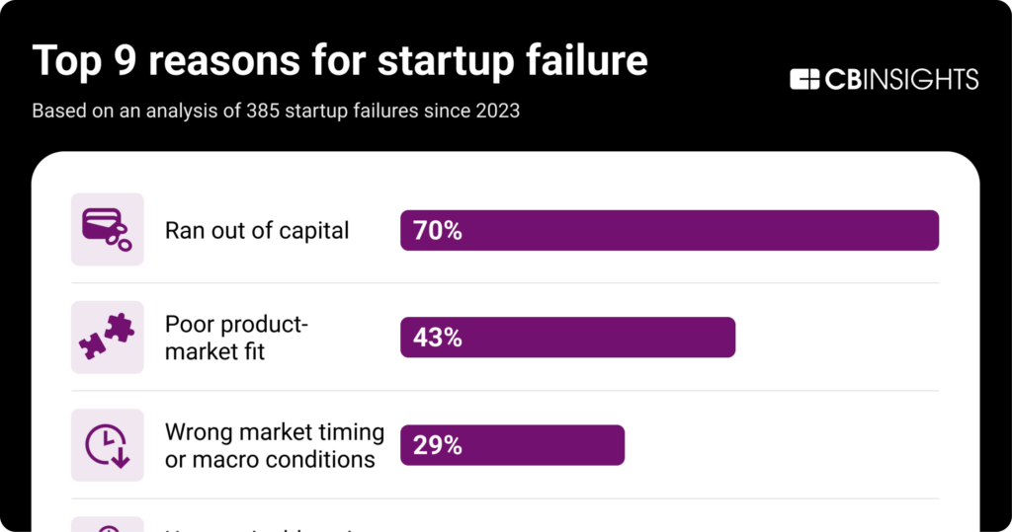The height and width of the screenshot is (532, 1012).
Task: Click the cut-off fourth reason text at bottom
Action: coord(267,528)
